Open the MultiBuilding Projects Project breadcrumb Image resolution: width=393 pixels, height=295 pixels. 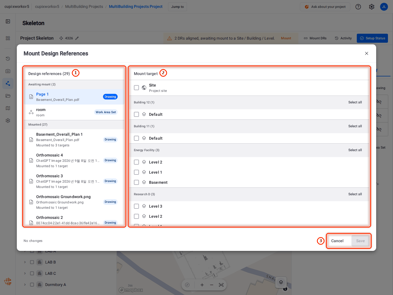coord(136,6)
